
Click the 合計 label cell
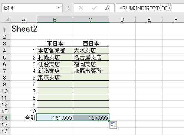point(23,118)
